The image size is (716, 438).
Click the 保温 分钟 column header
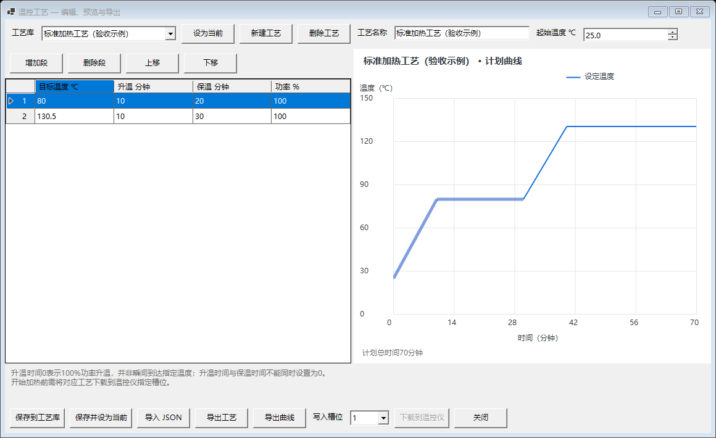tap(232, 87)
